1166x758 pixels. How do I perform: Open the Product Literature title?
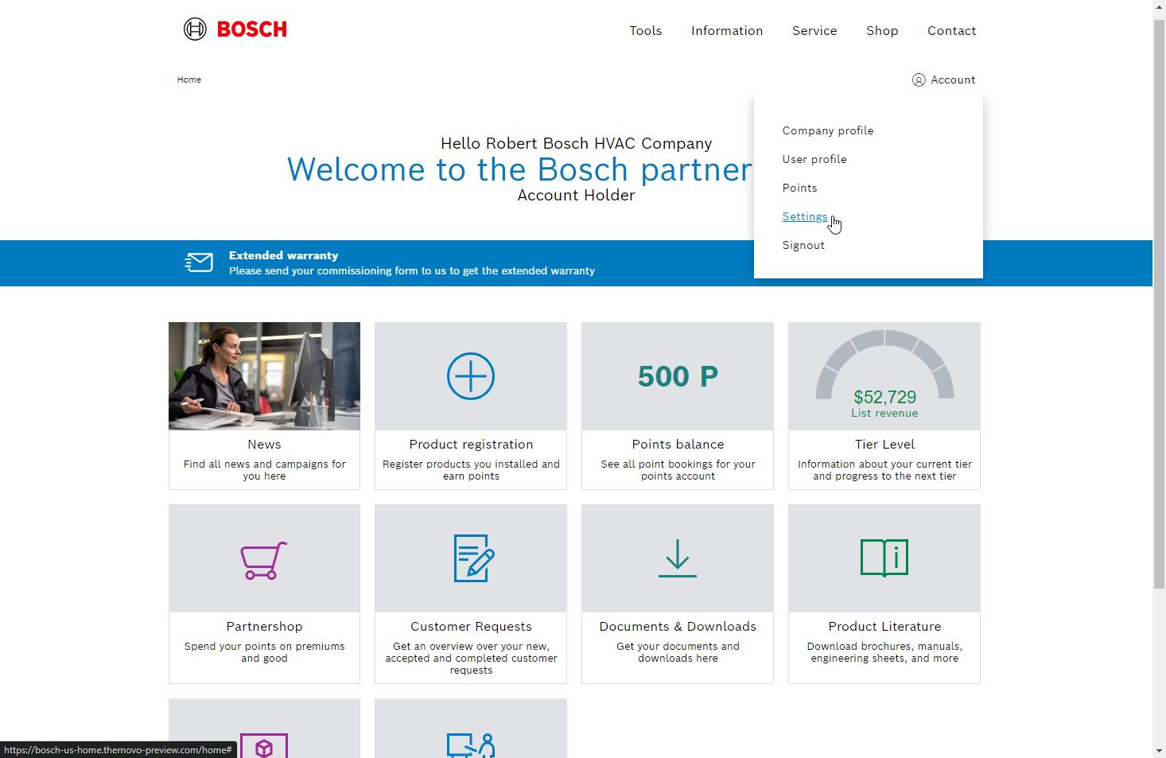tap(884, 627)
